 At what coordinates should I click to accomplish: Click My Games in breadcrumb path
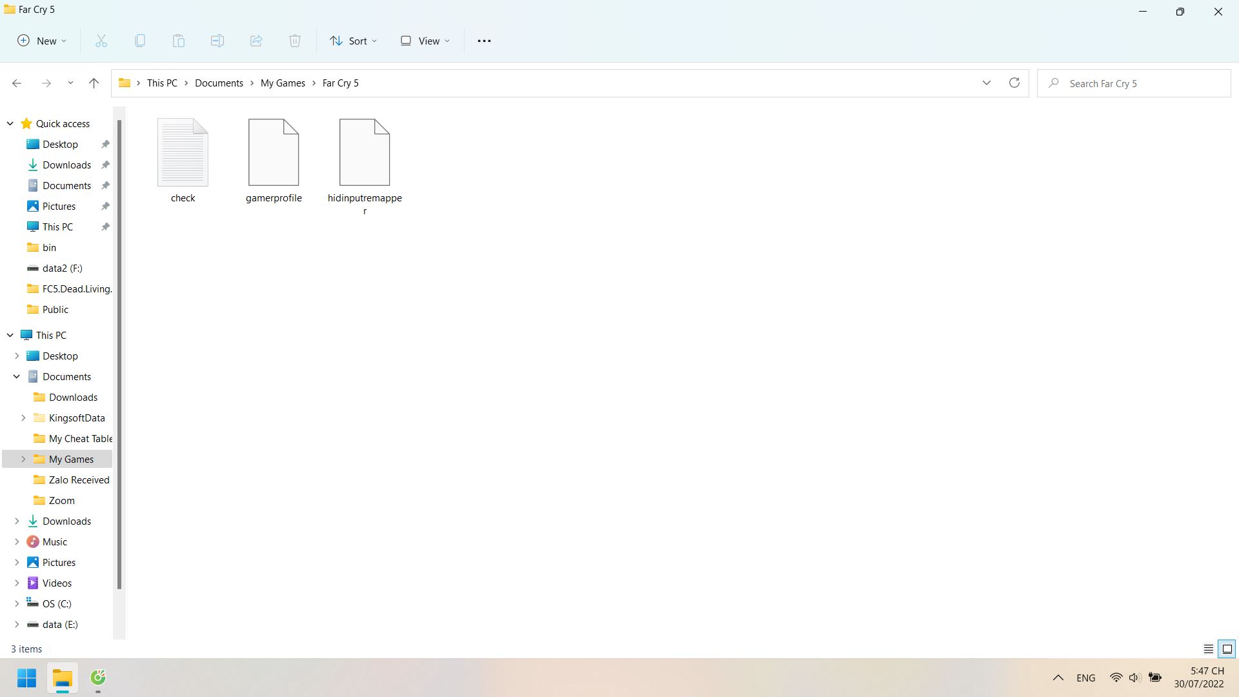283,83
